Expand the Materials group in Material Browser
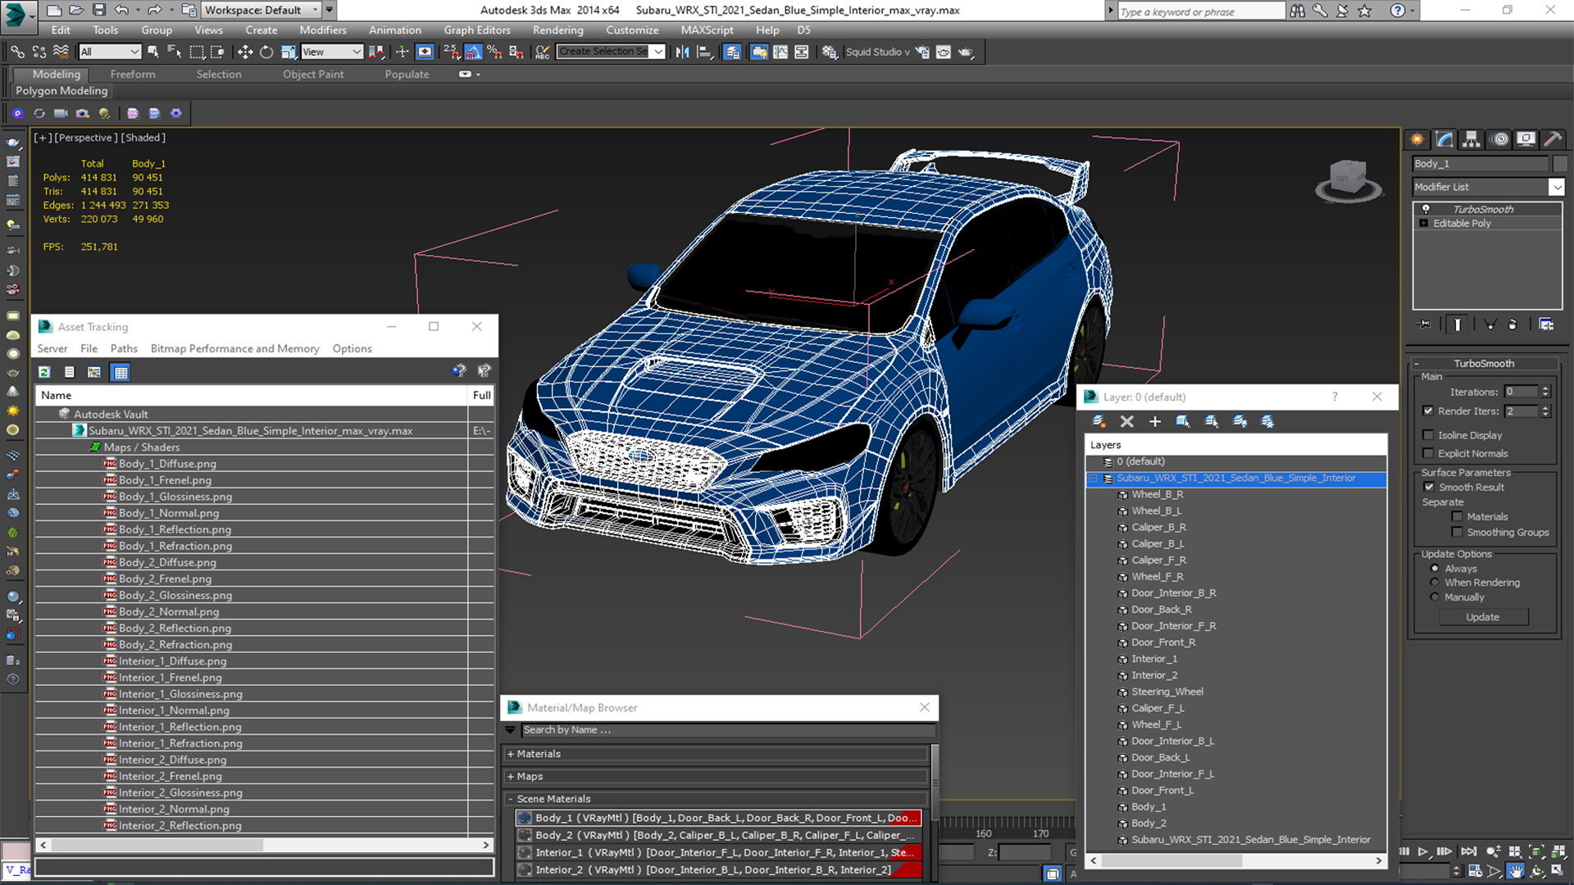Viewport: 1574px width, 885px height. [x=511, y=754]
